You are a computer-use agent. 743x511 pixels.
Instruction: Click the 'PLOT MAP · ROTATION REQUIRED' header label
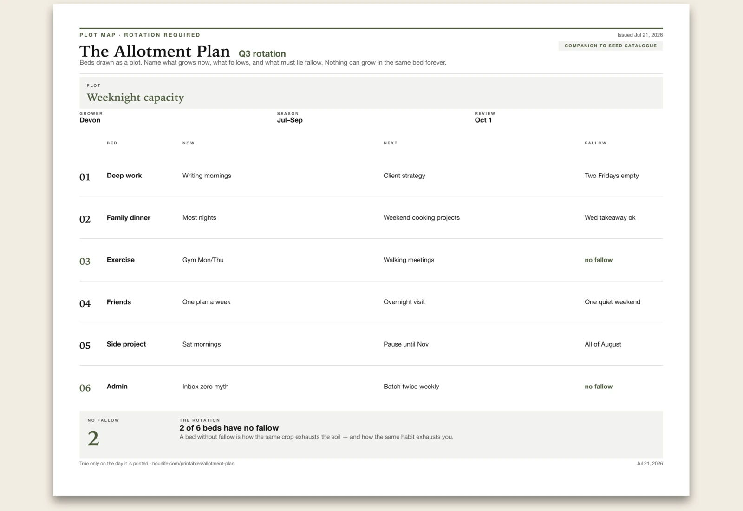140,35
